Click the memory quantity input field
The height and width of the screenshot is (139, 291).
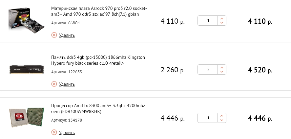(208, 70)
